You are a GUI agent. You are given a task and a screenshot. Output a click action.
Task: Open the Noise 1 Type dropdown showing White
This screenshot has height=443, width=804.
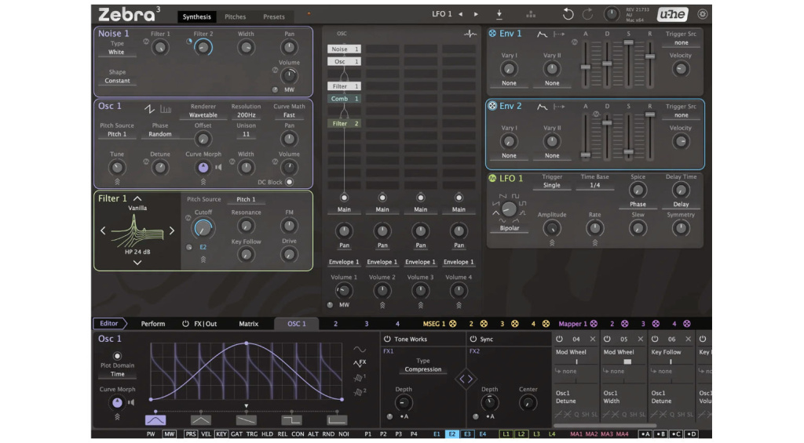[117, 53]
